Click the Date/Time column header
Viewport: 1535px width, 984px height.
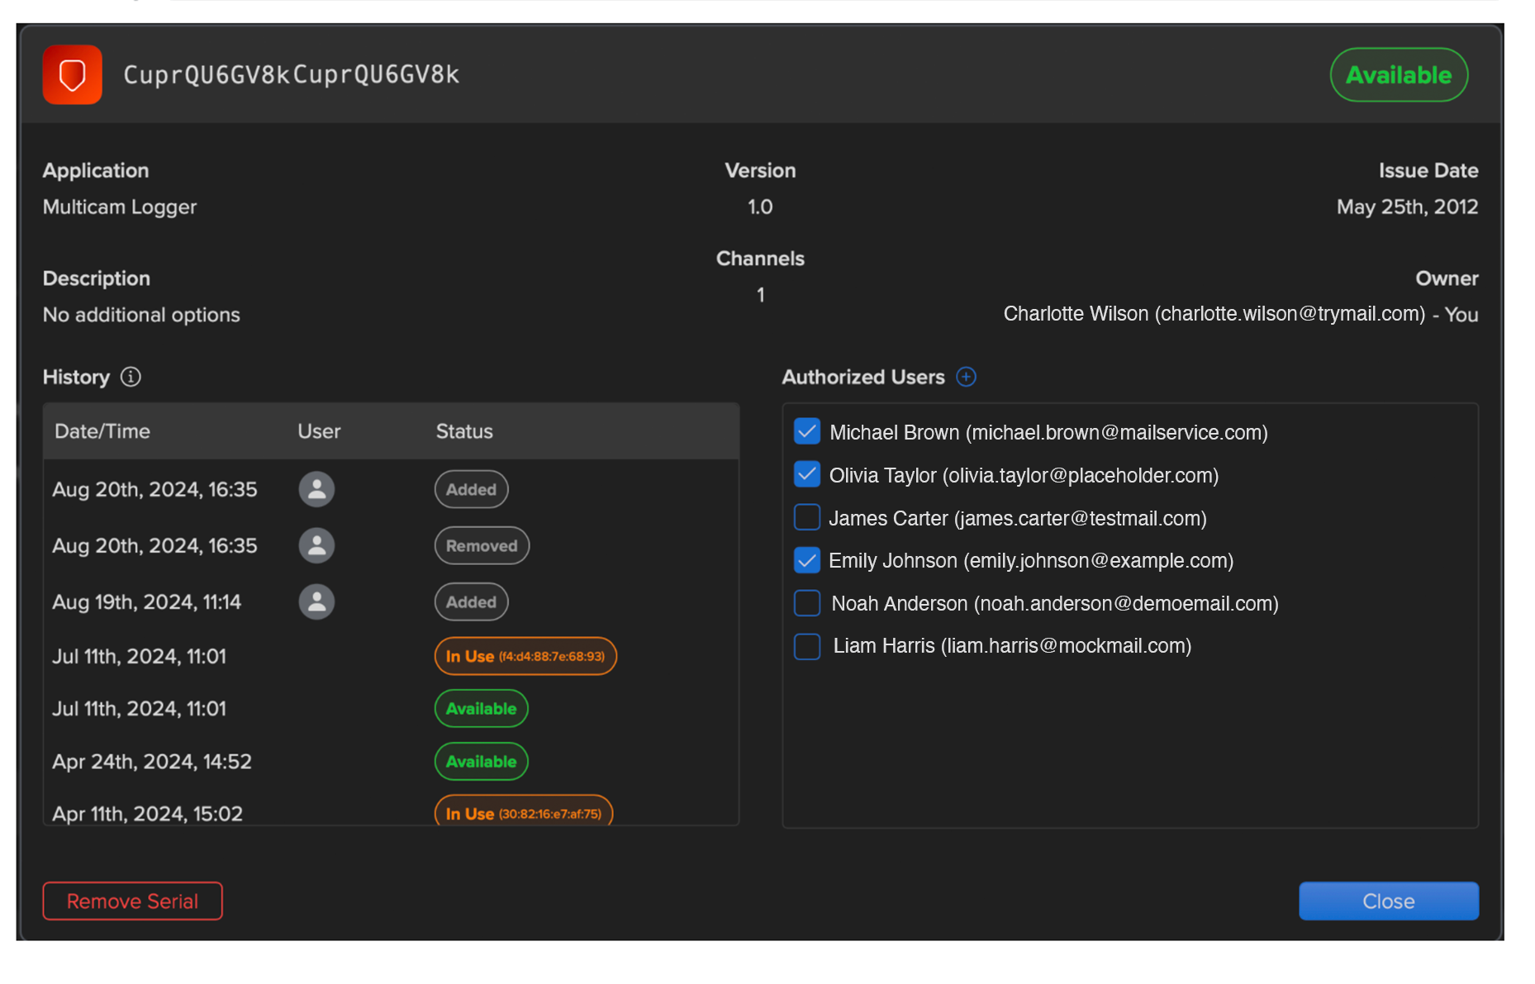(x=102, y=431)
